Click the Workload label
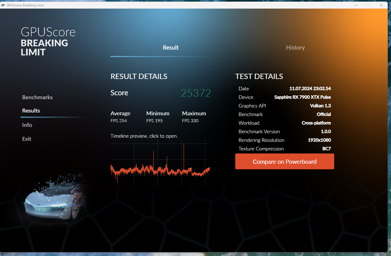Image resolution: width=391 pixels, height=256 pixels. [249, 123]
